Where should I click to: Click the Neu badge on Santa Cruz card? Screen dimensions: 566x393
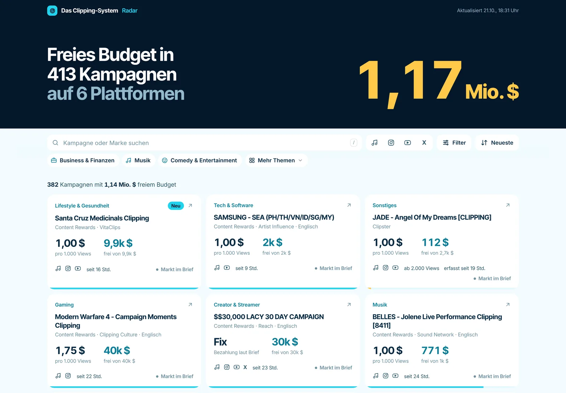(x=176, y=206)
